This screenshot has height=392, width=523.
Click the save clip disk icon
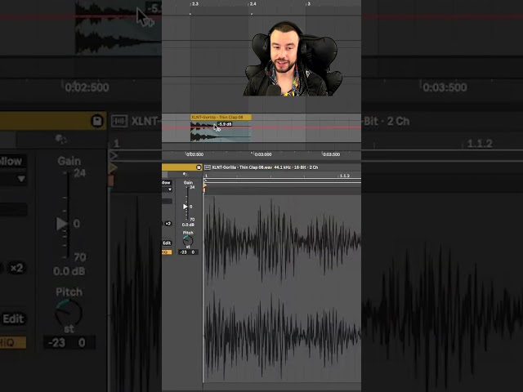(x=199, y=167)
